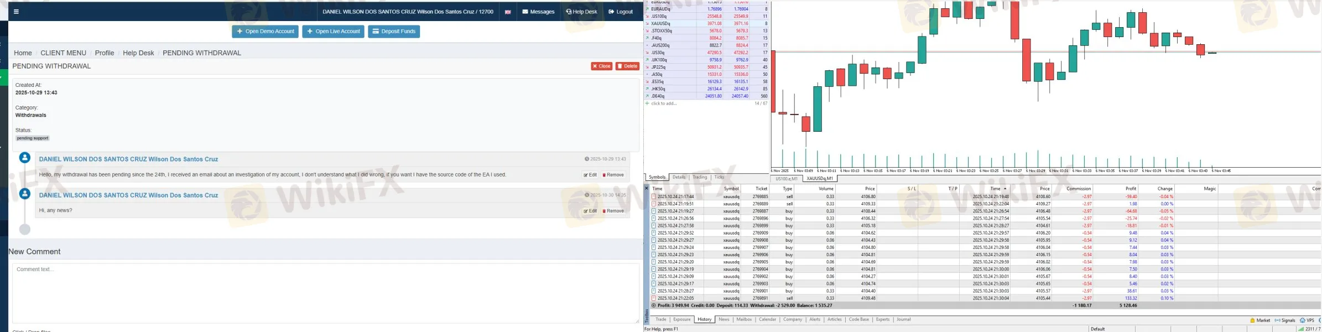Open the Calendar tab in Toolbox
Screen dimensions: 1322x332
[767, 320]
